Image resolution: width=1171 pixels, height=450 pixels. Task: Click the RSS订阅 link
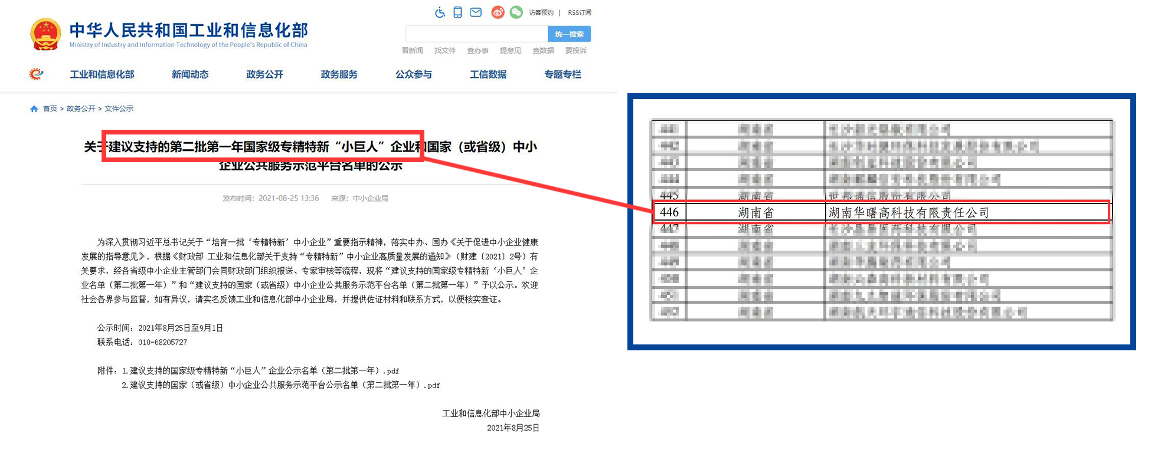[579, 12]
